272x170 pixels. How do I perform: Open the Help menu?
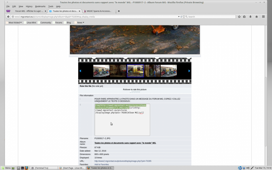[58, 6]
